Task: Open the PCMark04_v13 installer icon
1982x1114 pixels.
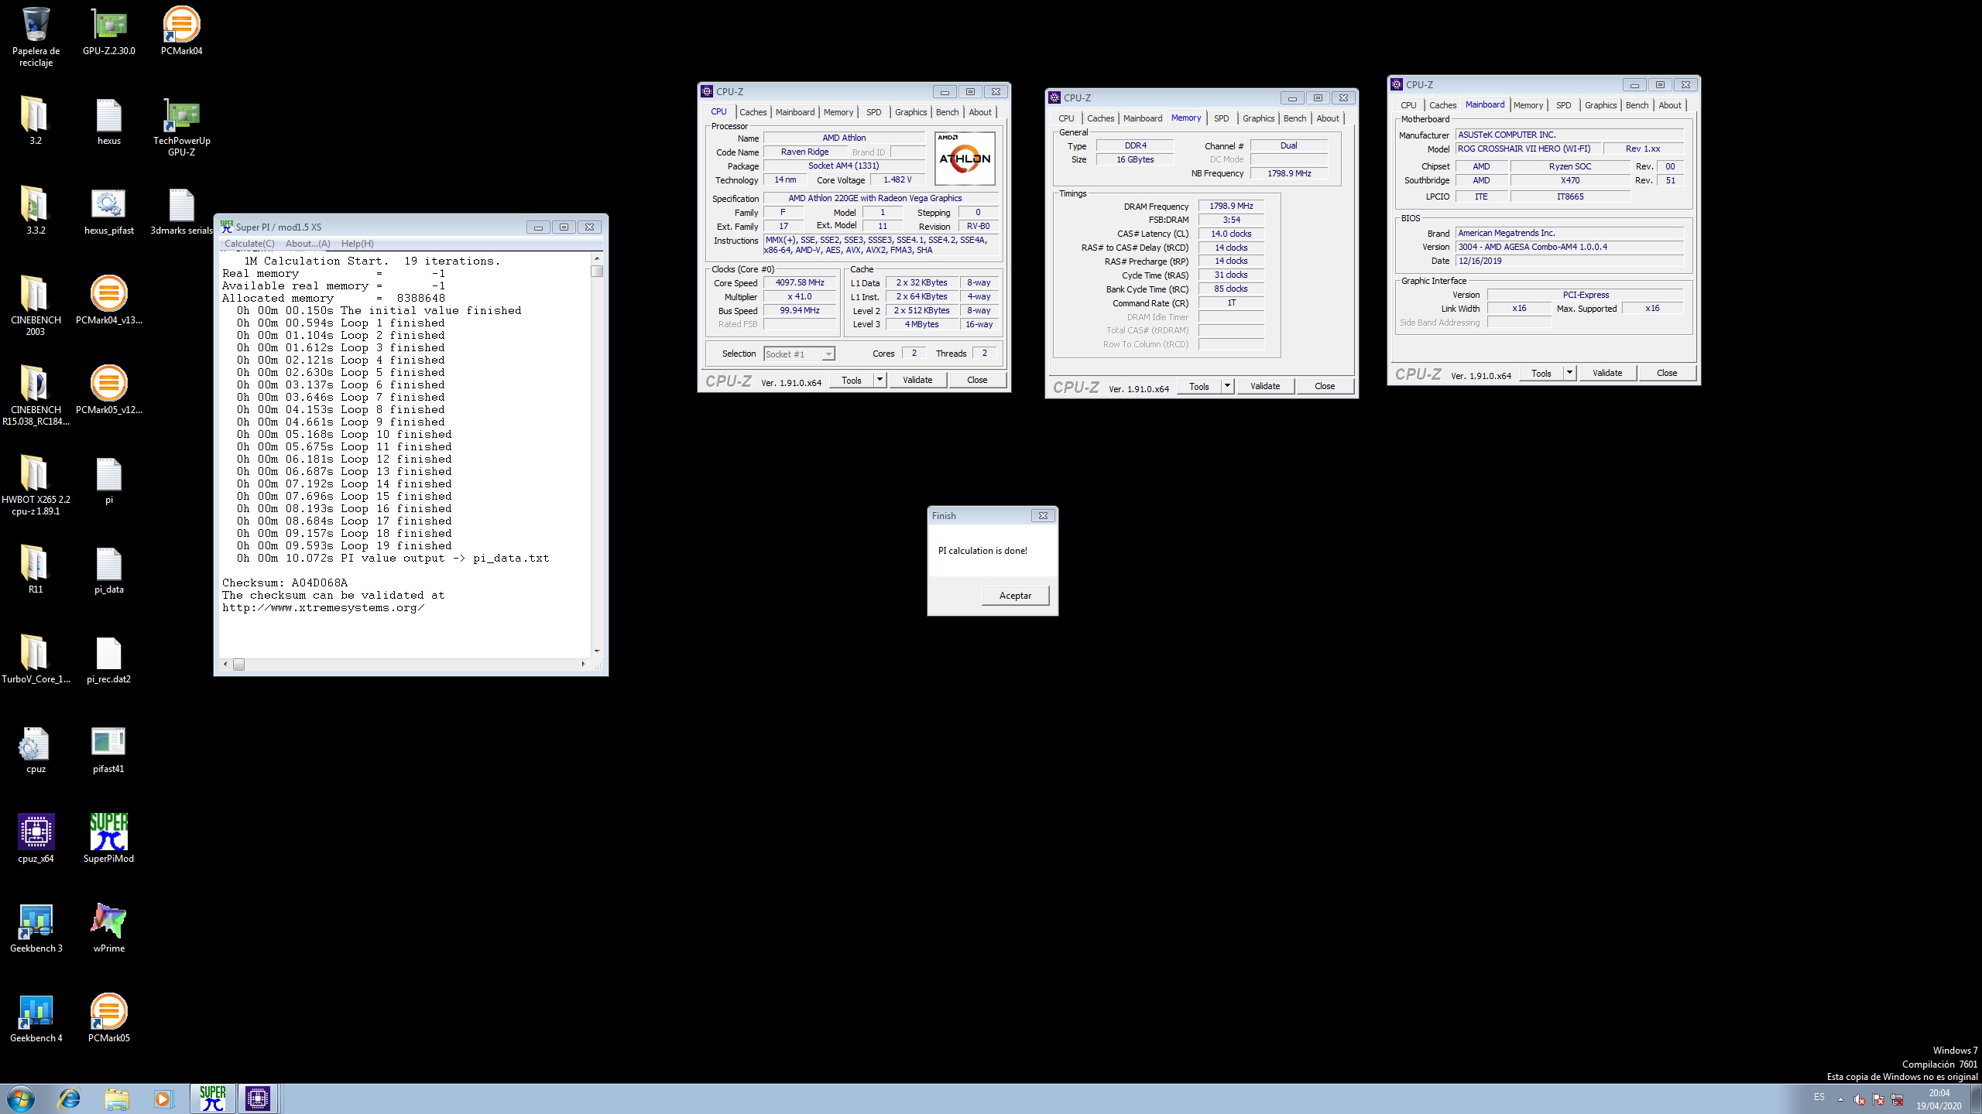Action: (109, 300)
